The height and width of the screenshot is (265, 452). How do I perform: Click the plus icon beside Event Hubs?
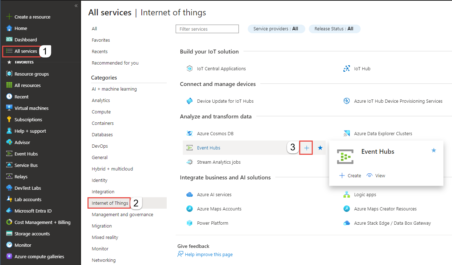click(x=306, y=148)
